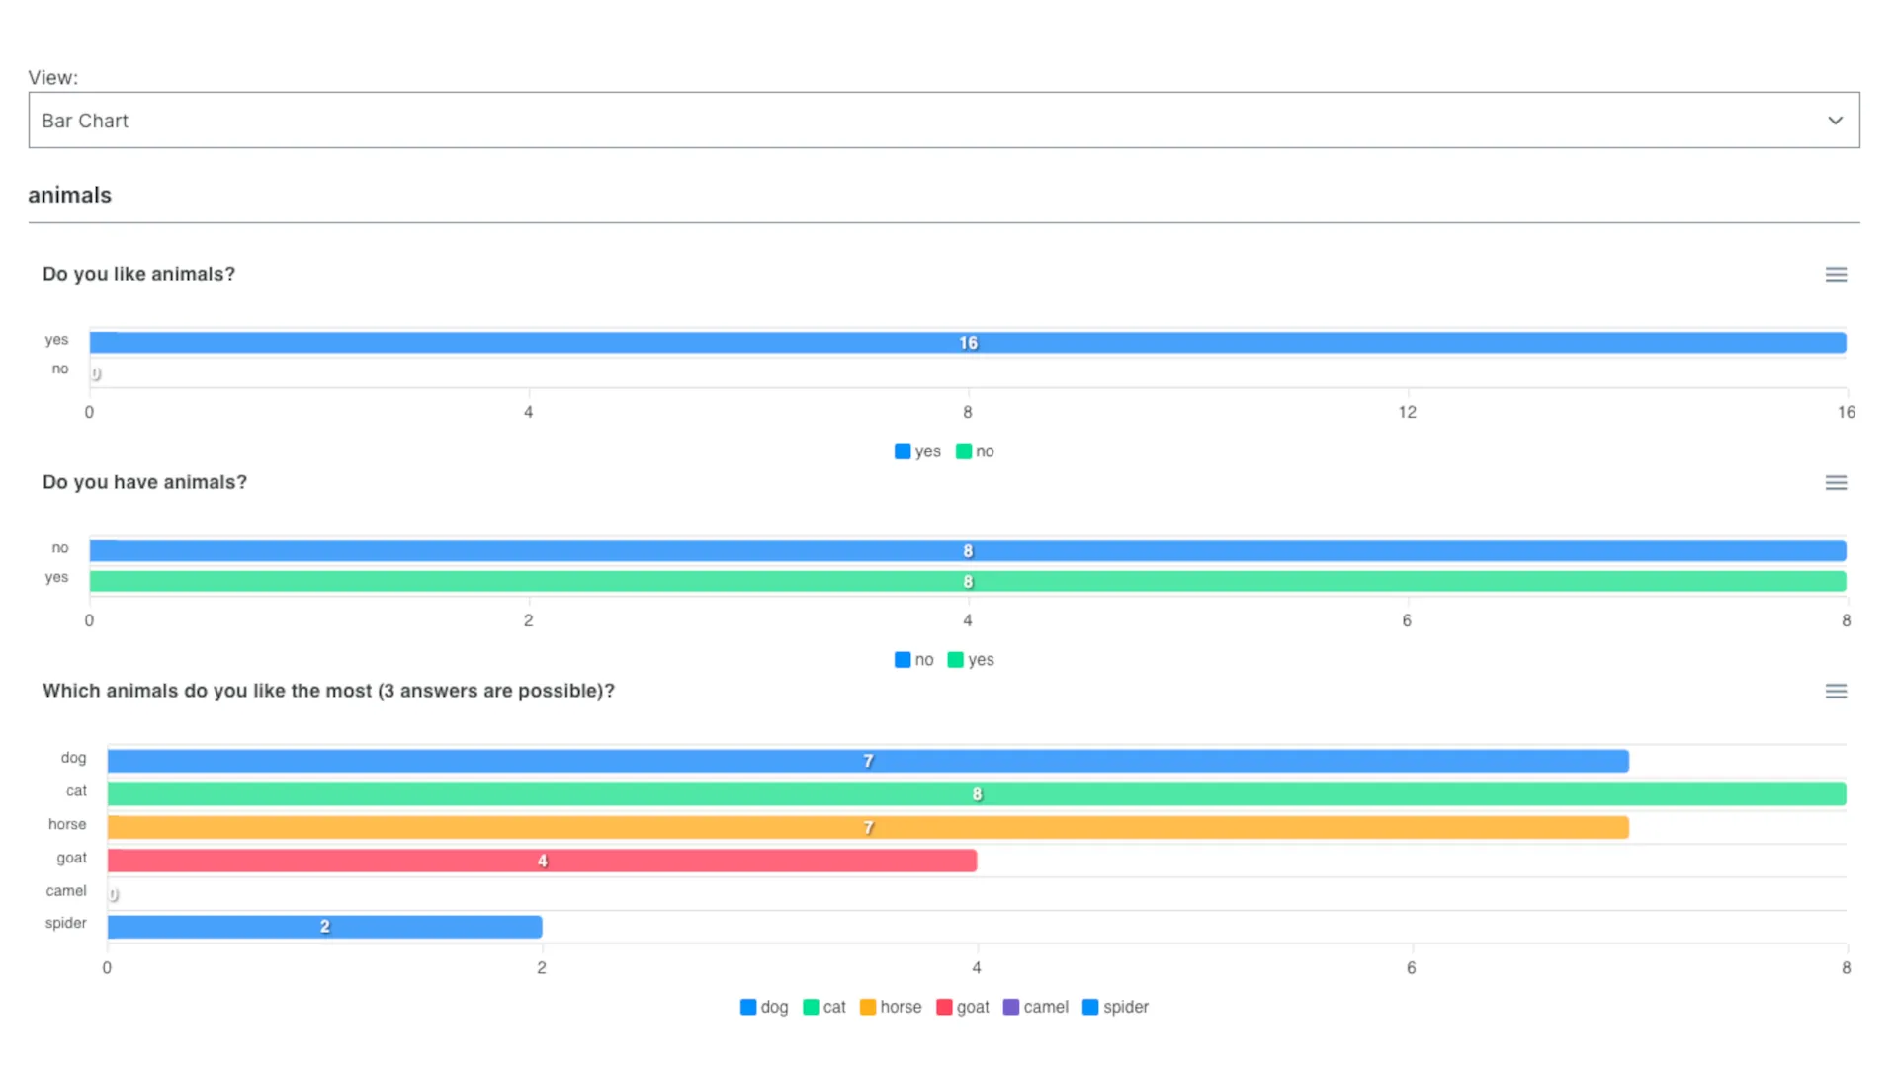
Task: Select the 'animals' section heading
Action: click(69, 195)
